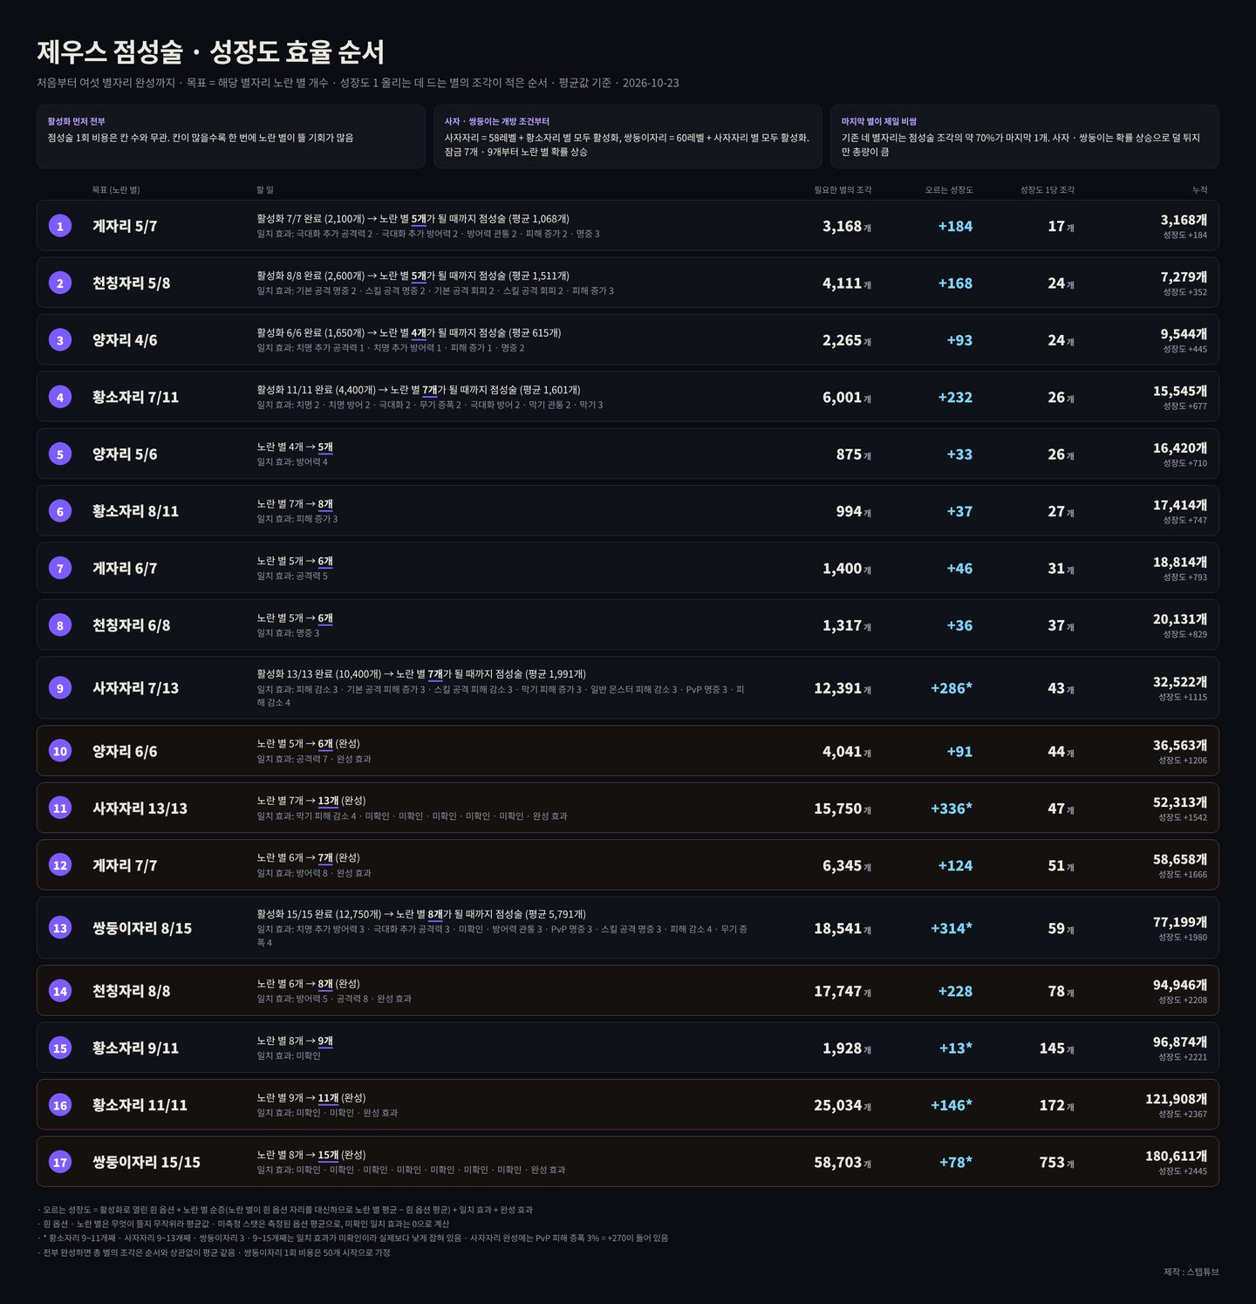The image size is (1256, 1304).
Task: Click the purple number 4 badge
Action: (60, 397)
